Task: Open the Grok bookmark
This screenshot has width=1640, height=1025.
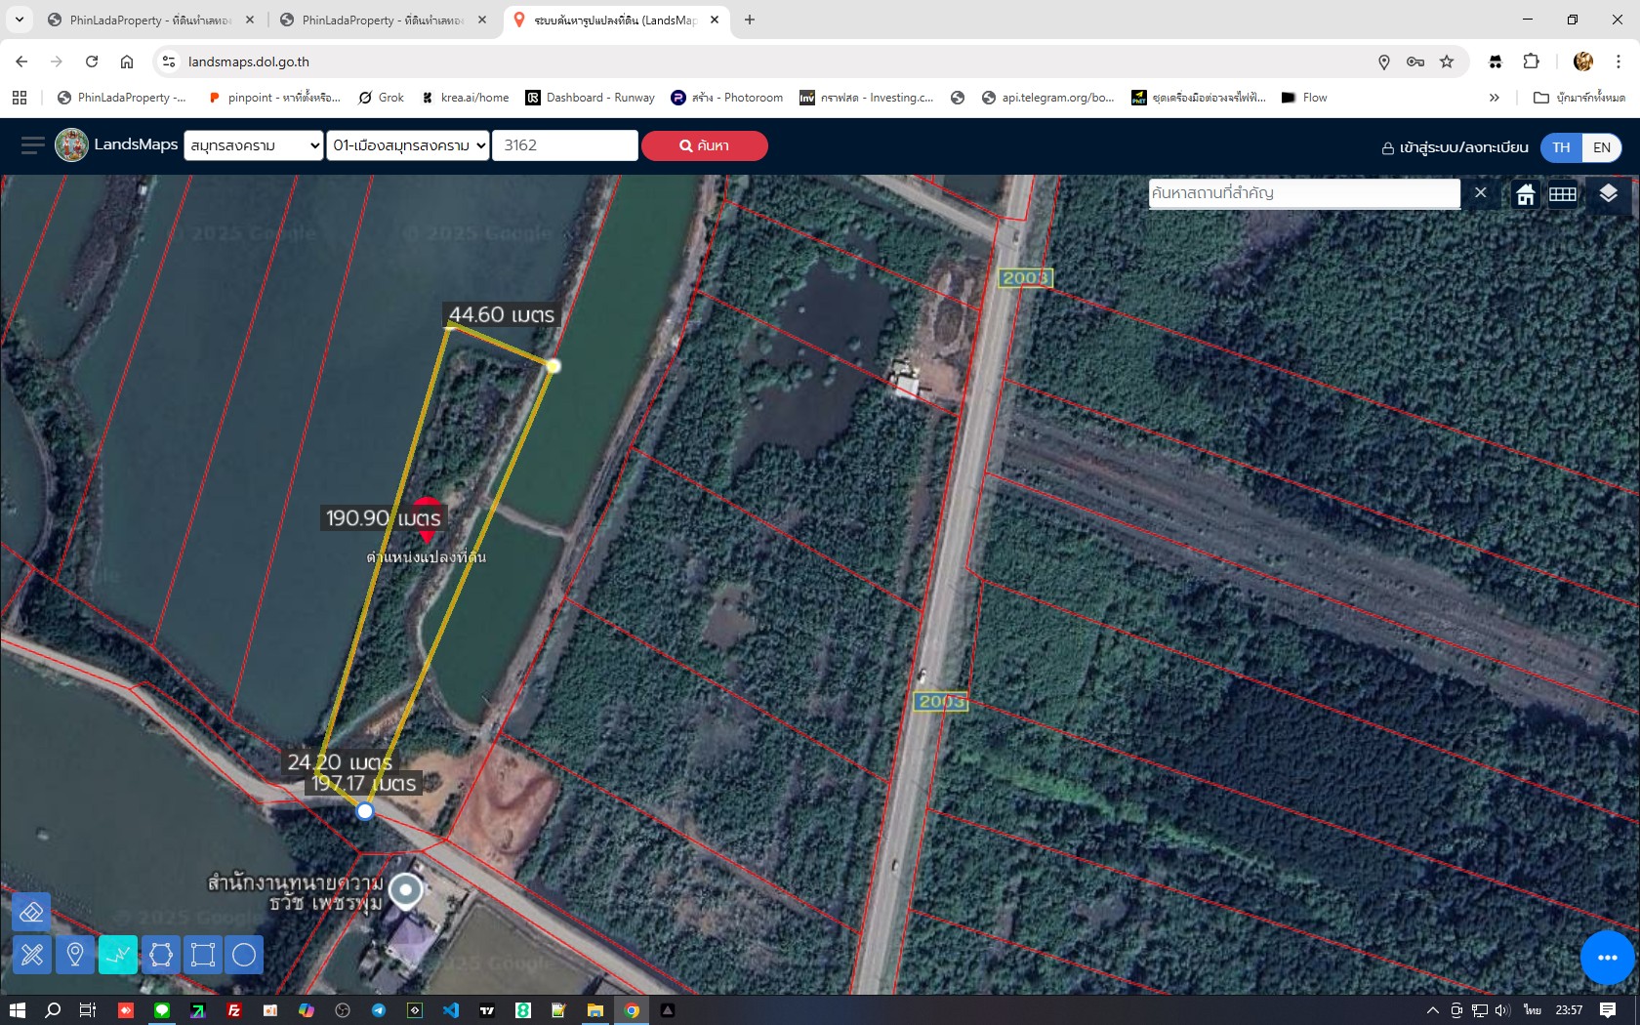Action: [x=381, y=98]
